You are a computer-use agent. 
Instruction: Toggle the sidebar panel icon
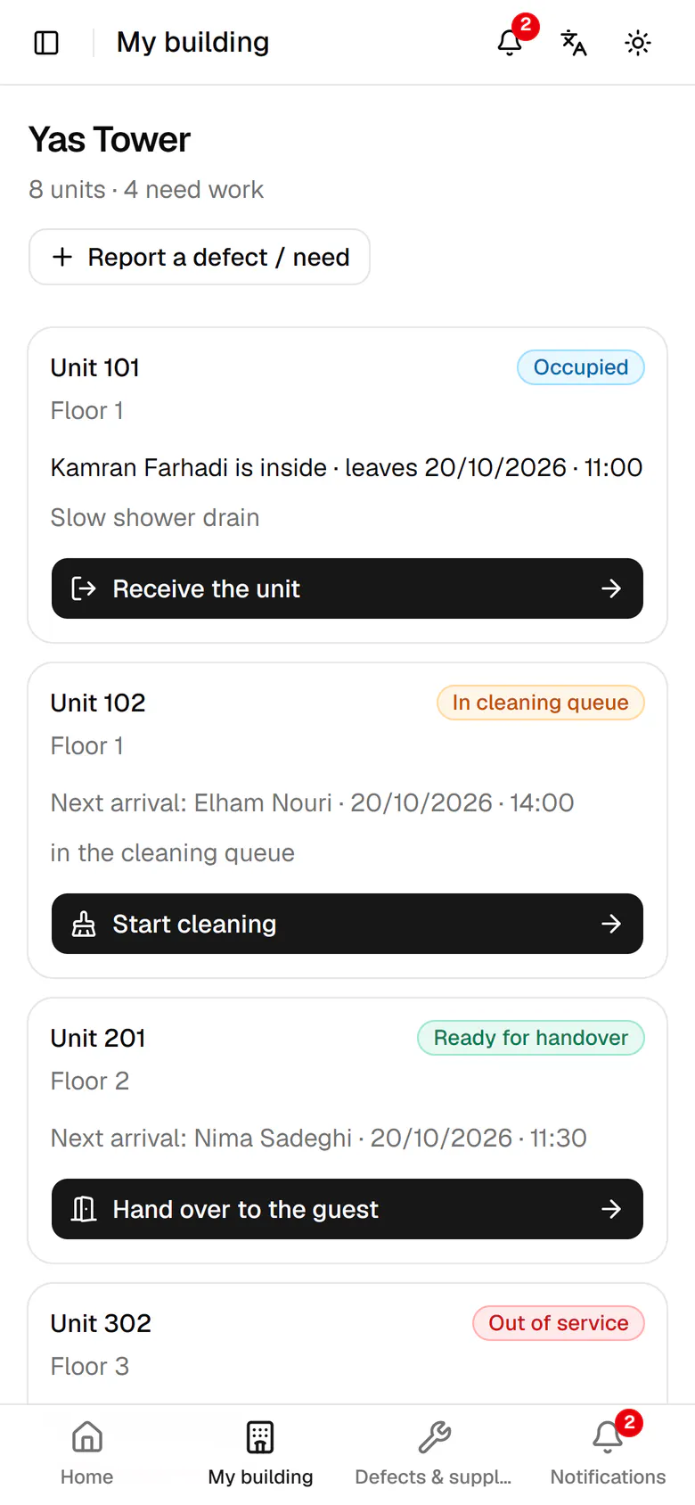[x=46, y=43]
